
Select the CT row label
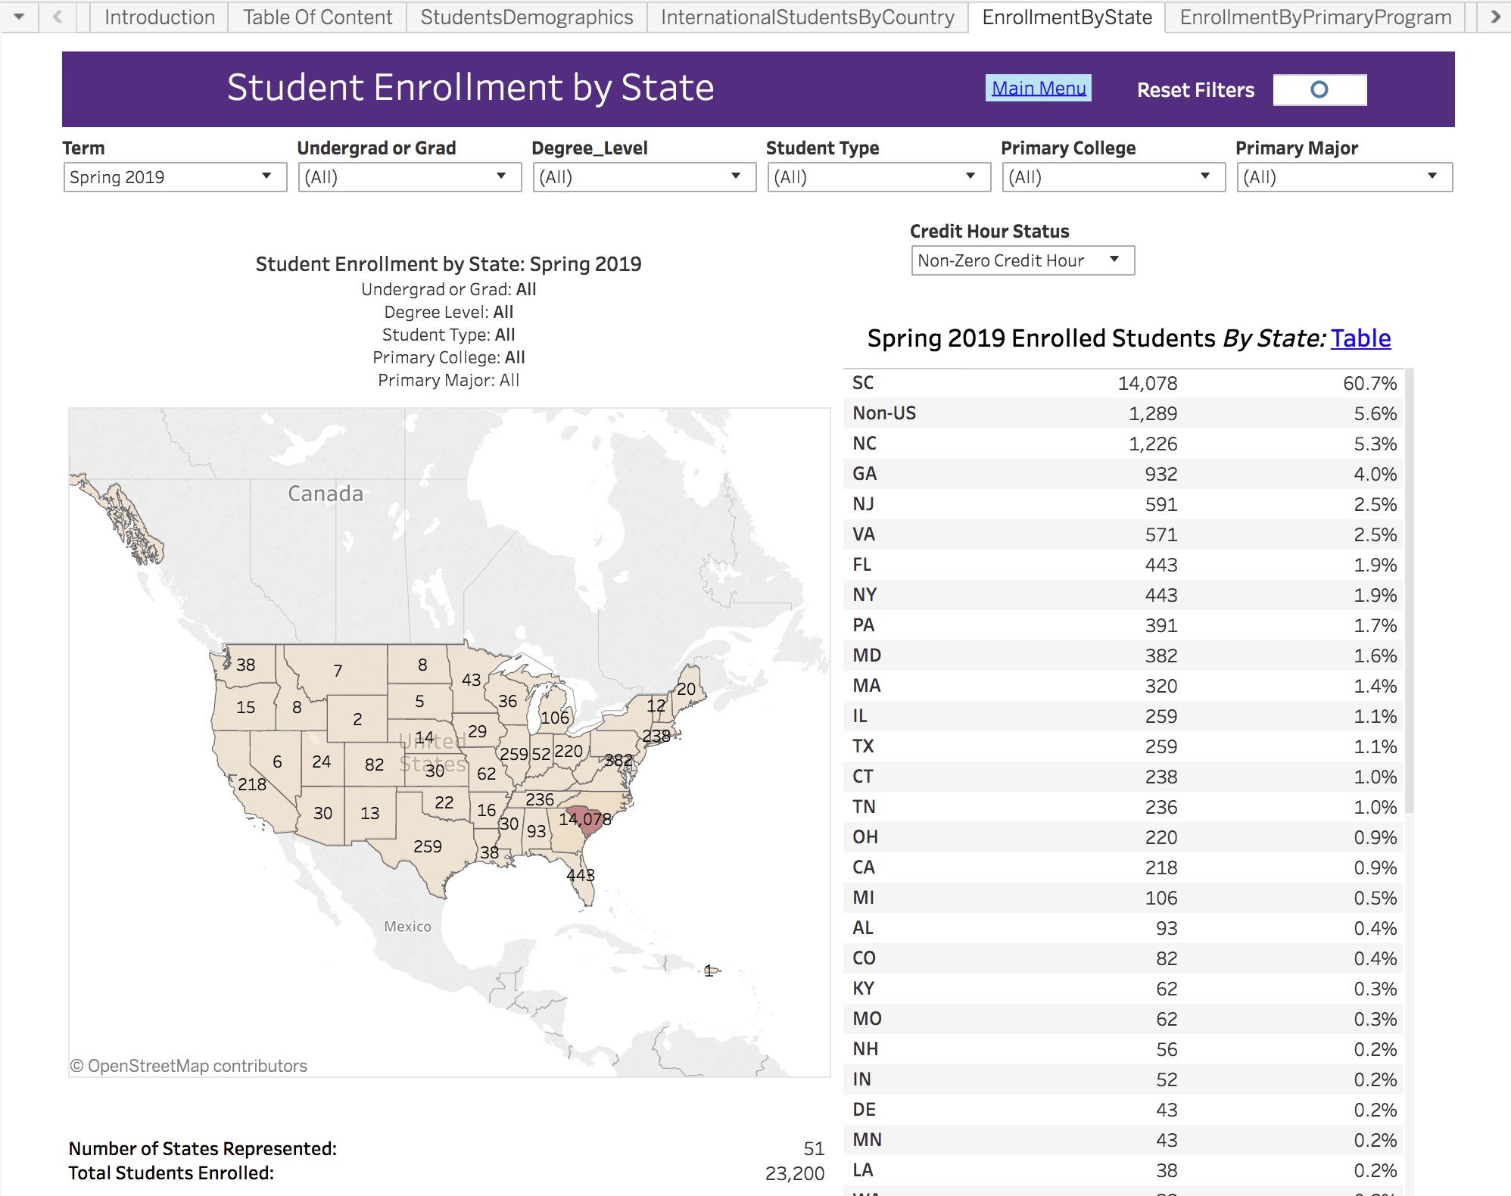click(x=863, y=777)
